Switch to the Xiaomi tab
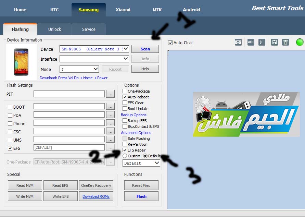The height and width of the screenshot is (217, 305). point(123,10)
